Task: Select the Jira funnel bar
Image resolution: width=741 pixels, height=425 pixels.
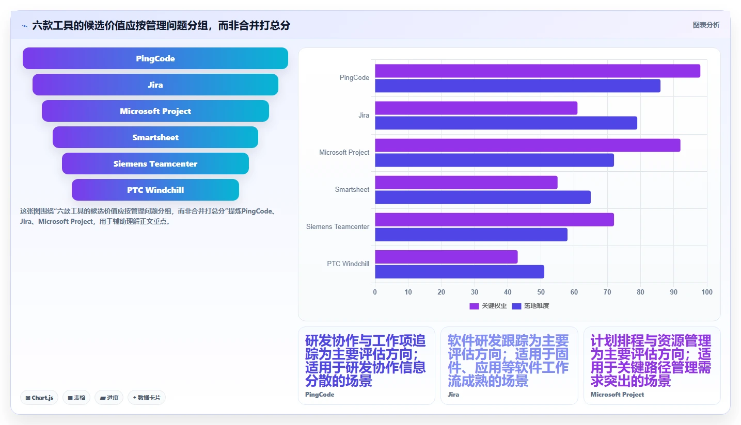Action: 155,85
